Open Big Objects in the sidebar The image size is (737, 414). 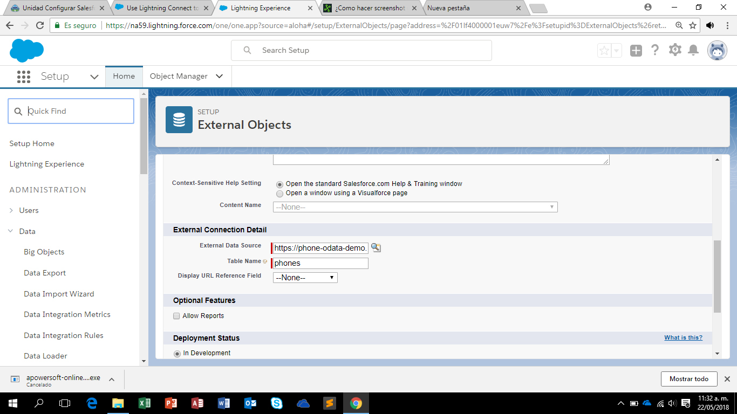point(44,252)
